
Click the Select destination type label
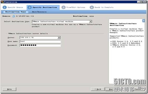tap(17, 21)
